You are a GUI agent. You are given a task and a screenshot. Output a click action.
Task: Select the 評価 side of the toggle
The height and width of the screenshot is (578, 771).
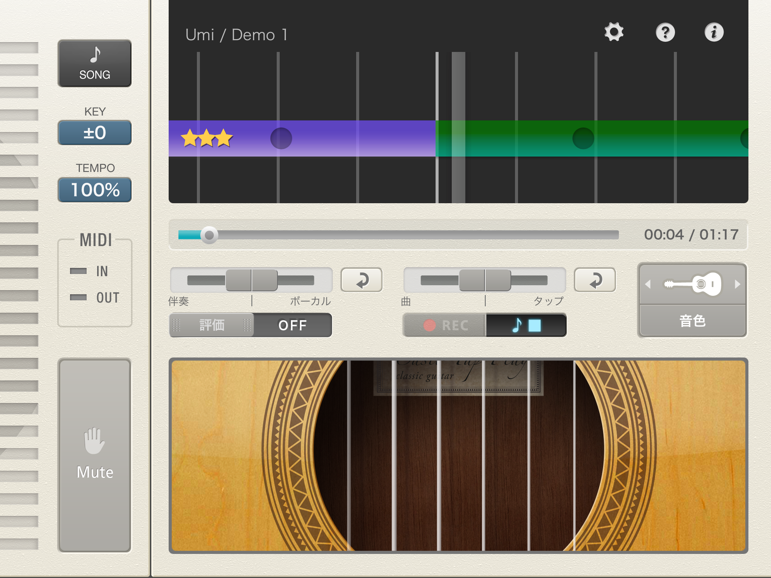[212, 325]
